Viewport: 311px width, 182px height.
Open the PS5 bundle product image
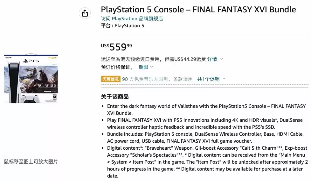(x=31, y=79)
